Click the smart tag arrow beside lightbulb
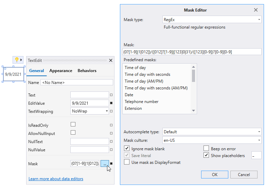Viewport: 265px width, 189px height. (21, 60)
